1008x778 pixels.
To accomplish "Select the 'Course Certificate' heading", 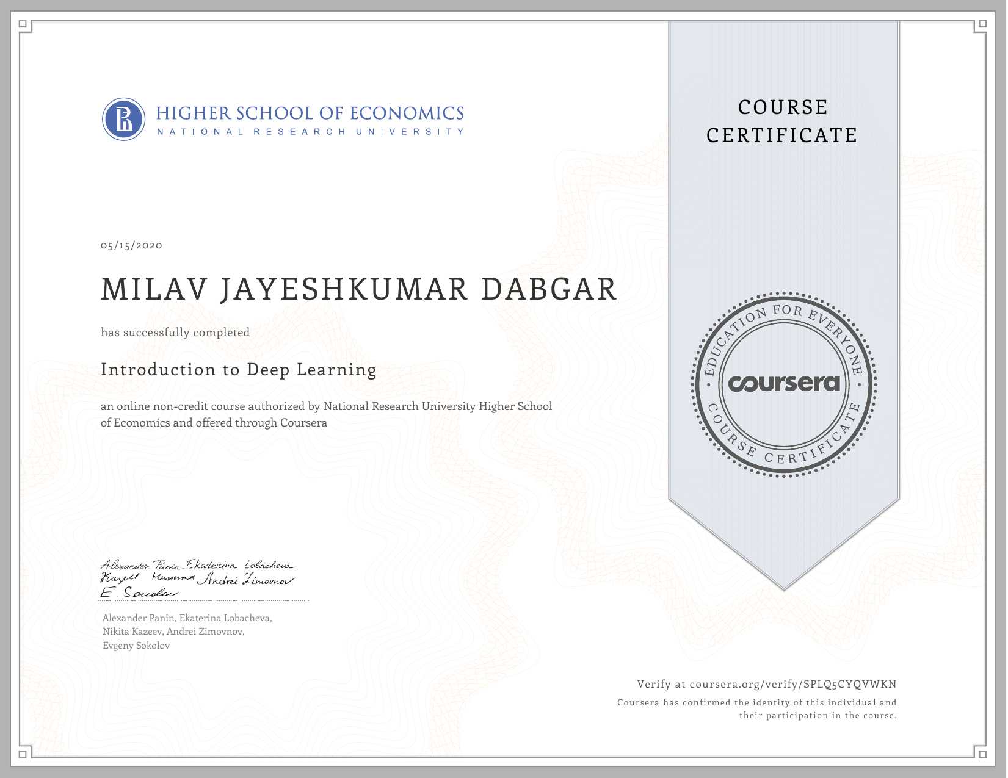I will 782,121.
